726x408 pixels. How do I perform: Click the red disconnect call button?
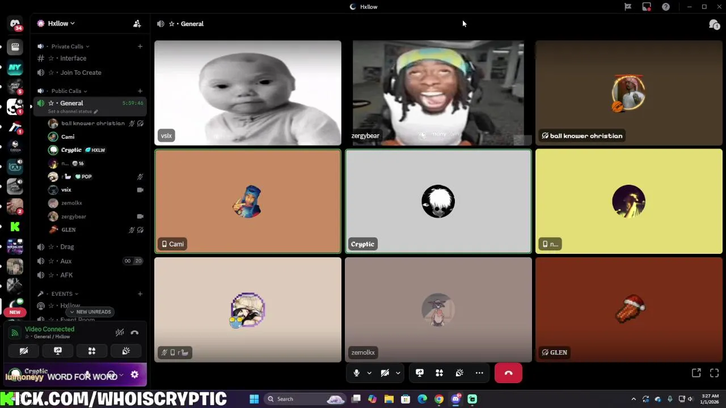[508, 373]
